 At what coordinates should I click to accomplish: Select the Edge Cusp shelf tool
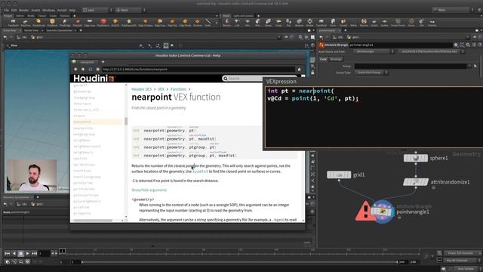point(160,22)
